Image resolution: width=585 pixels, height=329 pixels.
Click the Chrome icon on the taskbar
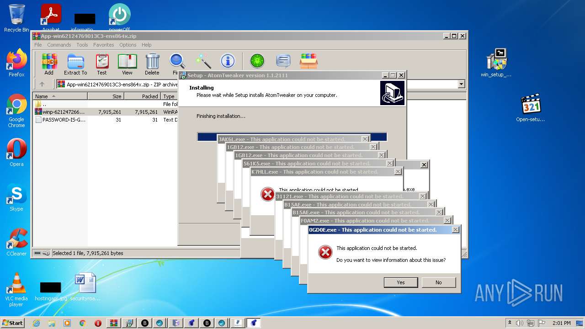pos(82,323)
